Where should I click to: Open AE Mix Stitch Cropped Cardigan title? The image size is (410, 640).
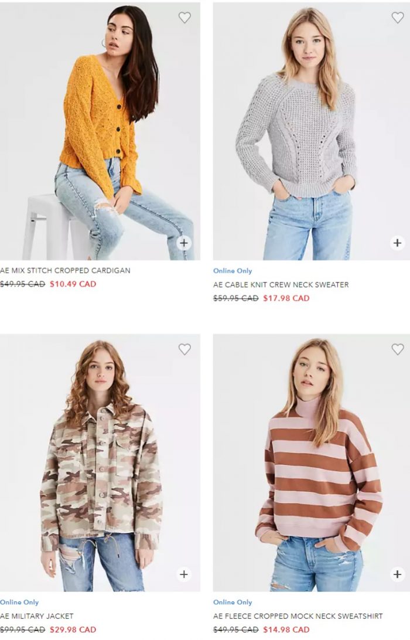(65, 270)
